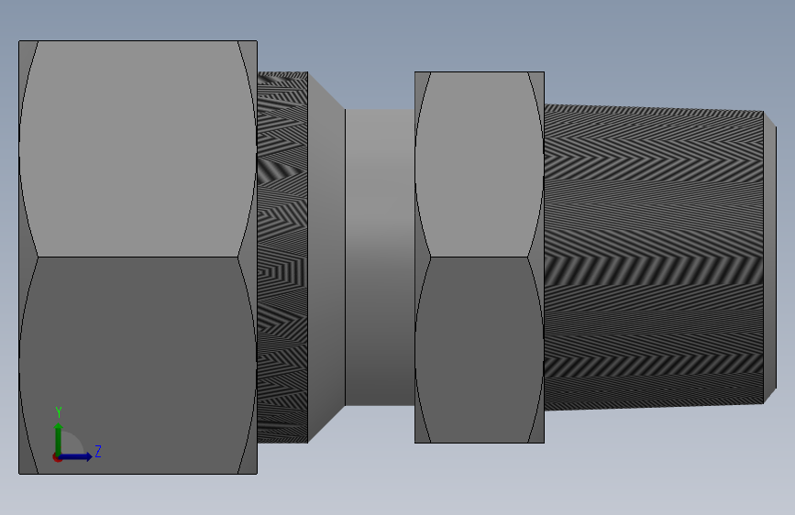Select the smooth cylindrical neck between the nuts

click(x=380, y=257)
